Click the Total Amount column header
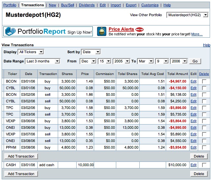Screen dimensions: 212x181 point(178,74)
